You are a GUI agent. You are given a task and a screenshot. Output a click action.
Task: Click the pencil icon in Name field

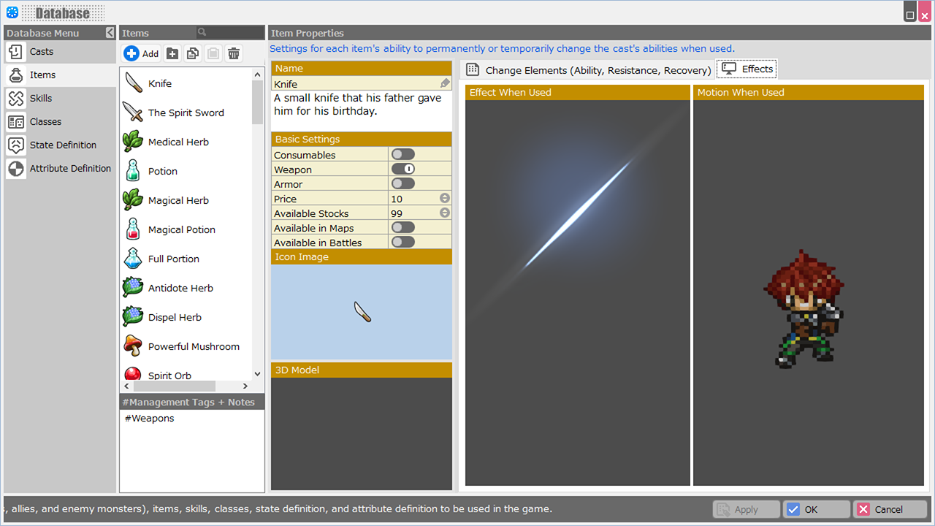pyautogui.click(x=445, y=84)
